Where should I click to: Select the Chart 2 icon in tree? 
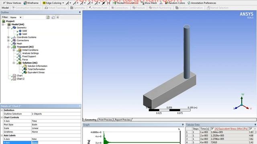[14, 79]
